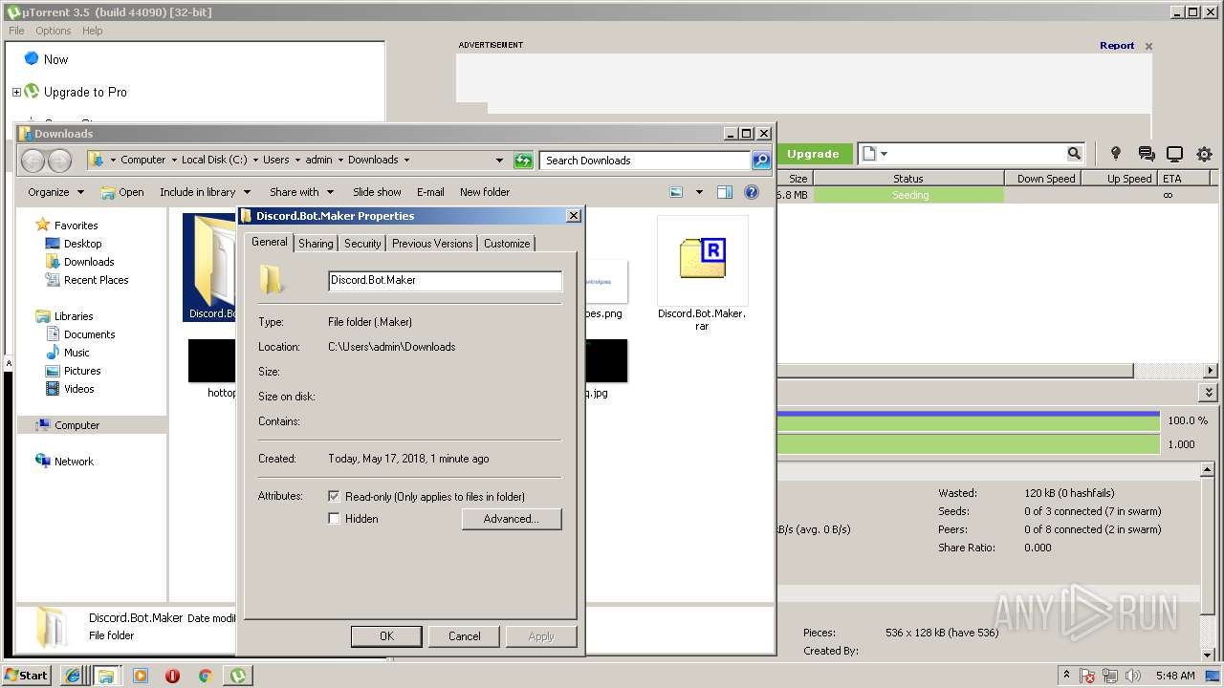Click the uTorrent bulb icon in toolbar

pyautogui.click(x=1115, y=154)
